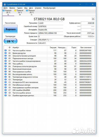This screenshot has width=99, height=137.
Task: Click status icon for attribute BD
Action: point(6,74)
